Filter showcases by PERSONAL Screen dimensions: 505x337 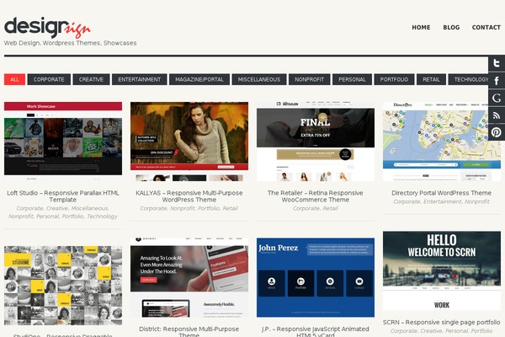tap(352, 79)
